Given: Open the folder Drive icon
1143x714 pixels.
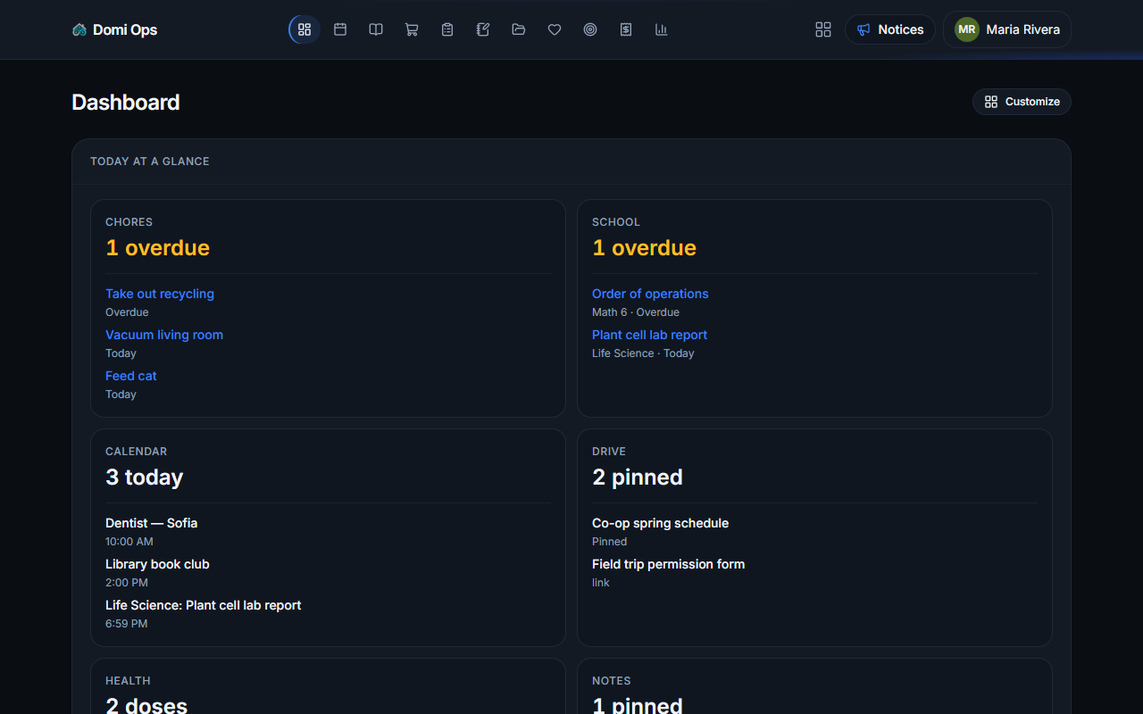Looking at the screenshot, I should coord(519,29).
